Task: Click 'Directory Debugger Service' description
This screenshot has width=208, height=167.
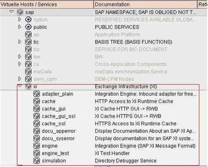Action: tap(126, 161)
